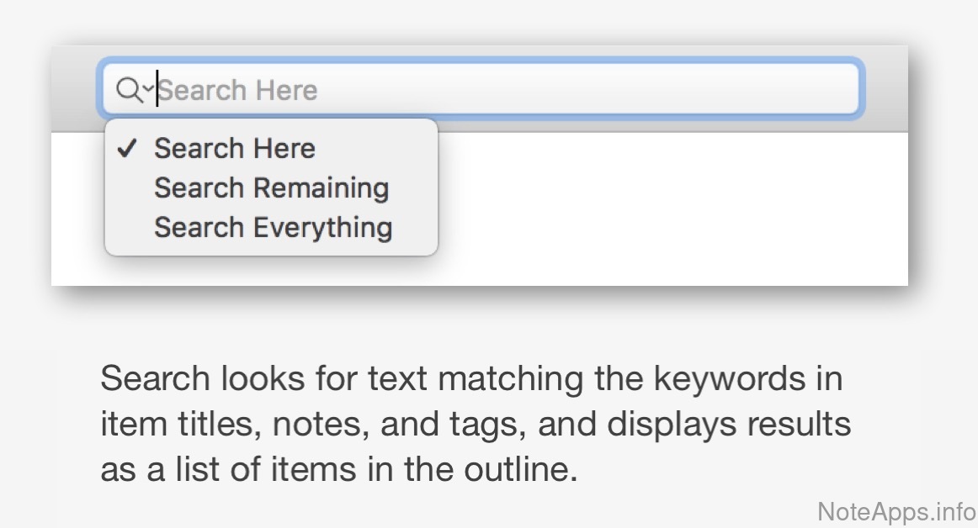This screenshot has width=978, height=528.
Task: Click the gray toolbar left of search field
Action: point(76,88)
